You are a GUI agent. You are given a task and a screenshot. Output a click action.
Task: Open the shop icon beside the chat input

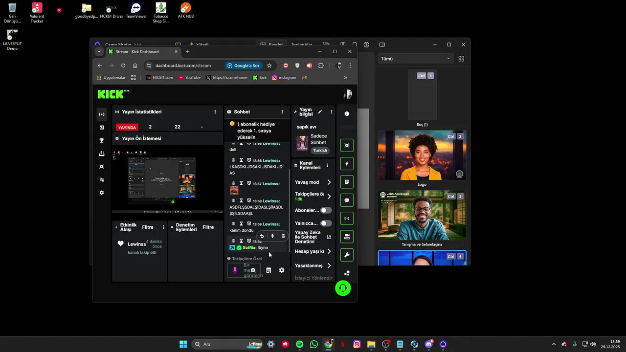[268, 270]
